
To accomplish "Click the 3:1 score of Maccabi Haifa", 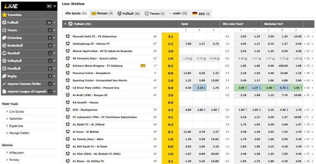I will click(x=170, y=36).
